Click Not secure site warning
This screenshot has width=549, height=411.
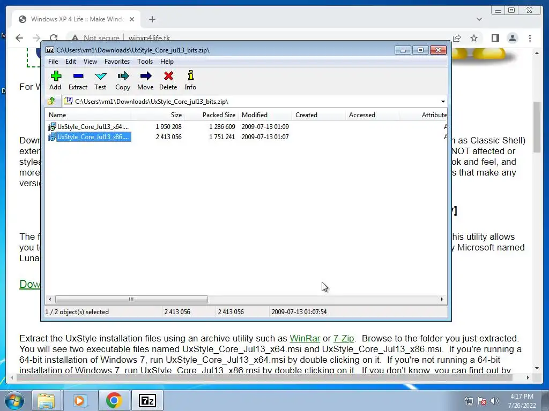pos(95,38)
